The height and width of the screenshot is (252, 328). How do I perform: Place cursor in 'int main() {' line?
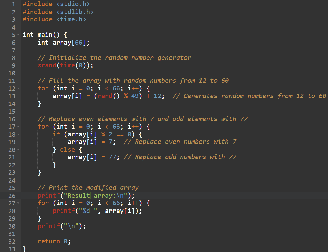tap(45, 35)
